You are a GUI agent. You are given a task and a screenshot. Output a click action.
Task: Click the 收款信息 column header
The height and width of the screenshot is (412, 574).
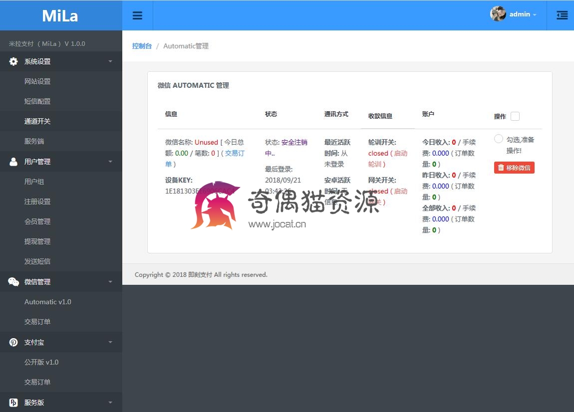tap(380, 116)
